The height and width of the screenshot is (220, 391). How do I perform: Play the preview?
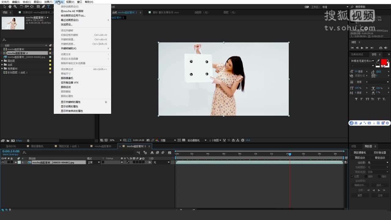pos(362,48)
